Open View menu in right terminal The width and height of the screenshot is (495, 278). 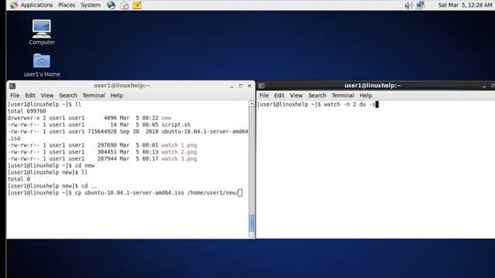(x=296, y=96)
